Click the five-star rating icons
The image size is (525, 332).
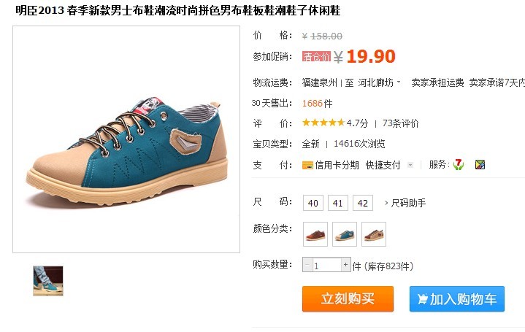(323, 123)
